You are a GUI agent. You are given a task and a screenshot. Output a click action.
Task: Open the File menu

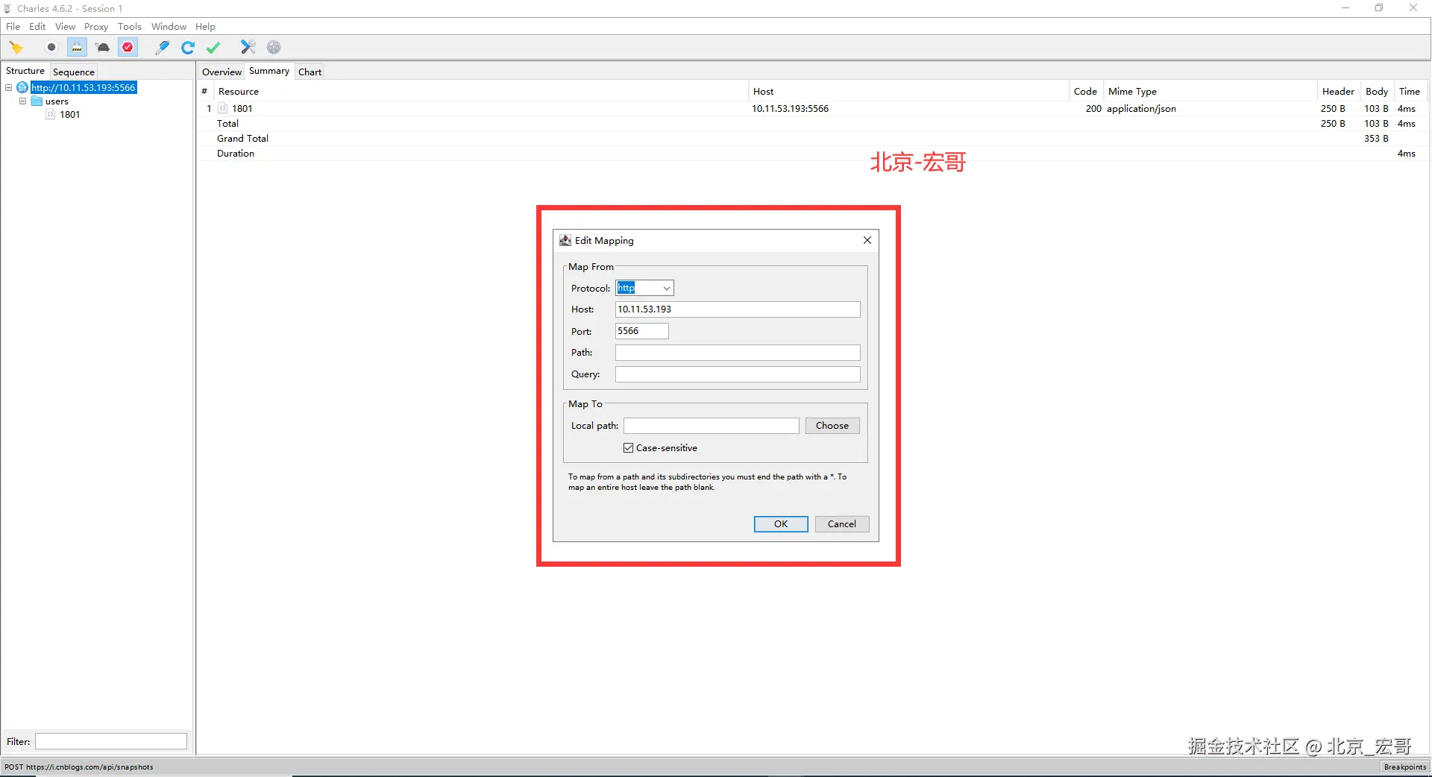click(13, 27)
